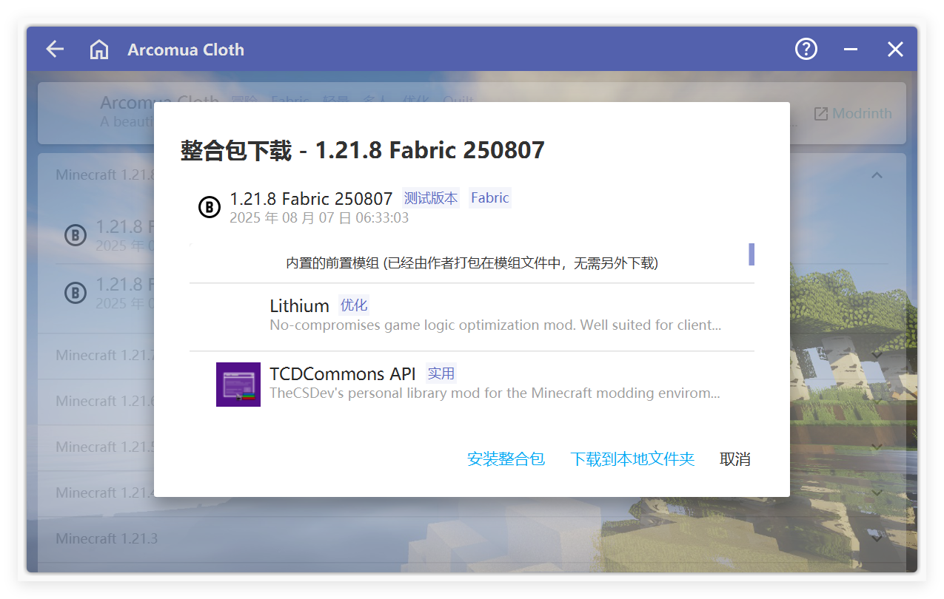Click the 优化 tag next to Lithium
The width and height of the screenshot is (944, 599).
pyautogui.click(x=354, y=305)
